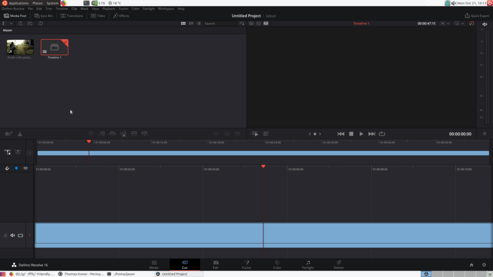The width and height of the screenshot is (493, 277).
Task: Switch to the Deliver page
Action: (338, 265)
